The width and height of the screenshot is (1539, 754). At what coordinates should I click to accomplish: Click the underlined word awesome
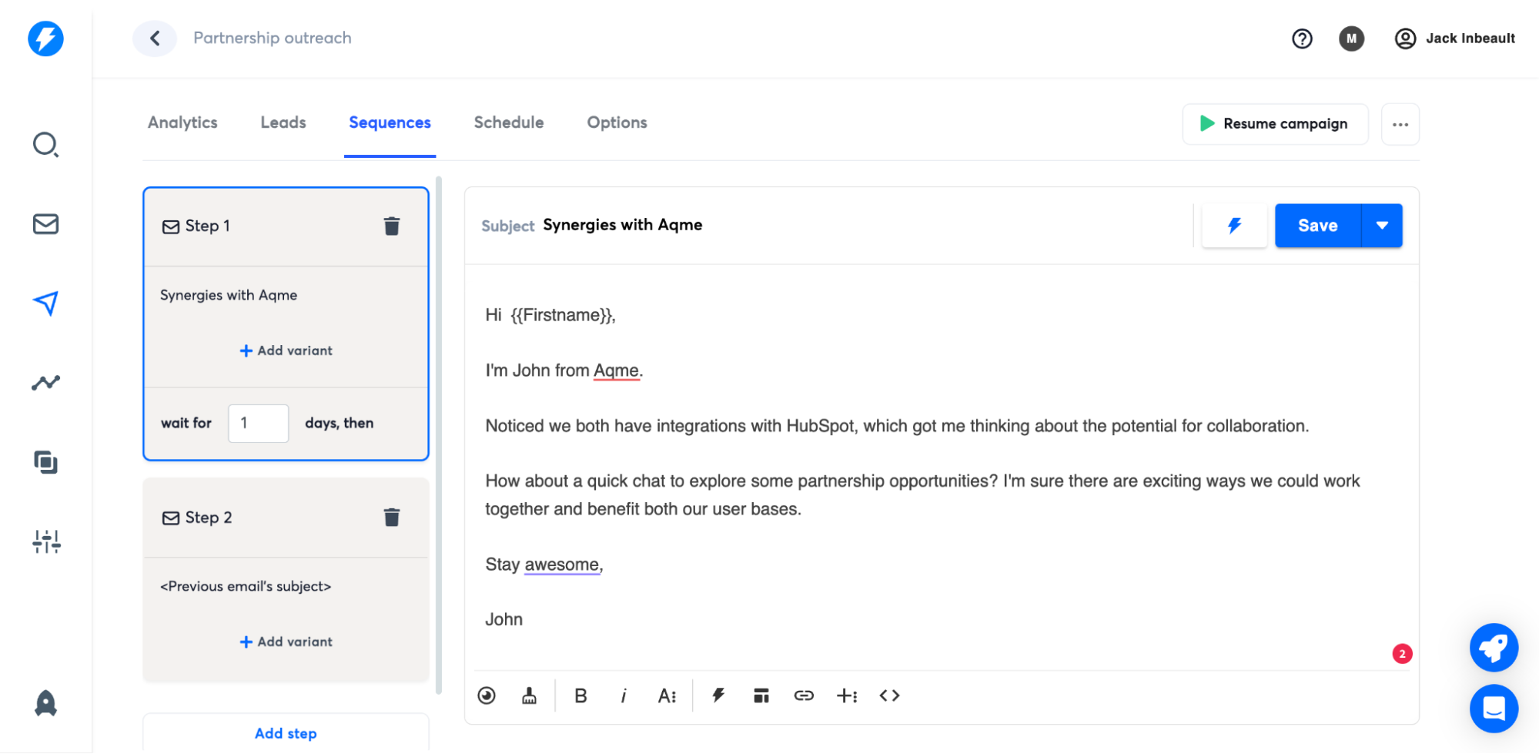coord(562,565)
